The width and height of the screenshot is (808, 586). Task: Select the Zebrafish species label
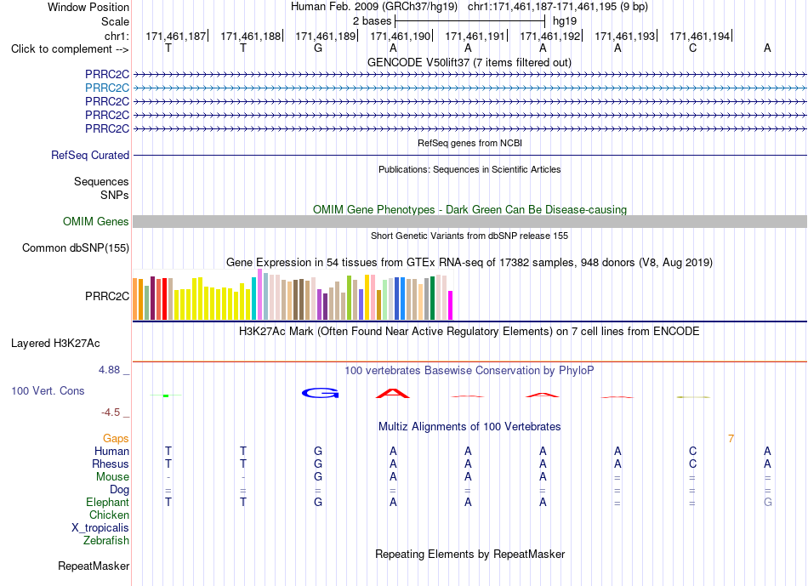106,541
